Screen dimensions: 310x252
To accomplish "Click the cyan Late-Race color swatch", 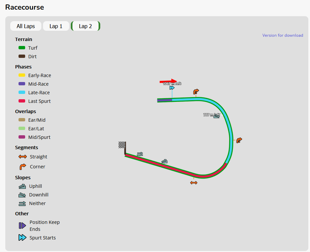I will (22, 92).
